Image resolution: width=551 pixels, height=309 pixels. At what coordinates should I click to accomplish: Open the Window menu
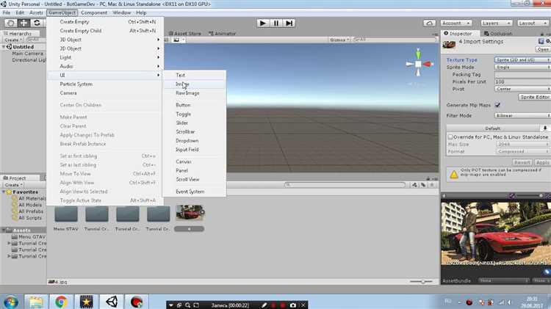(121, 12)
